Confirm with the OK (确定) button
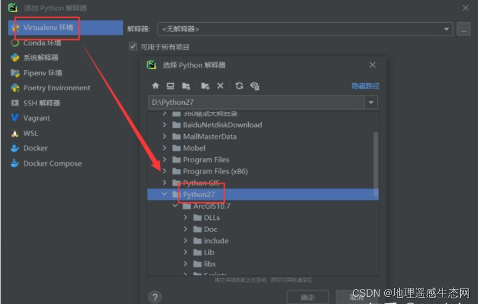This screenshot has width=478, height=304. tap(308, 297)
